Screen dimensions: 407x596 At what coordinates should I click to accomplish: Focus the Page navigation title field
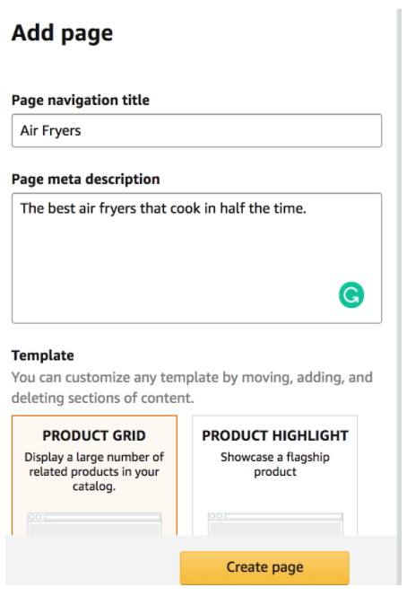pos(196,130)
